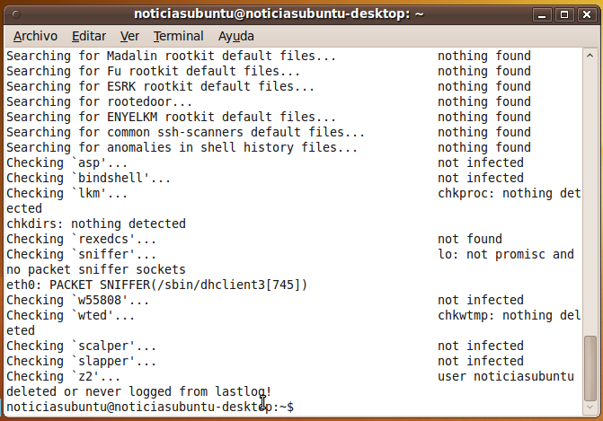Screen dimensions: 603x421
Task: Click 'not infected' result for scalper
Action: pyautogui.click(x=481, y=346)
